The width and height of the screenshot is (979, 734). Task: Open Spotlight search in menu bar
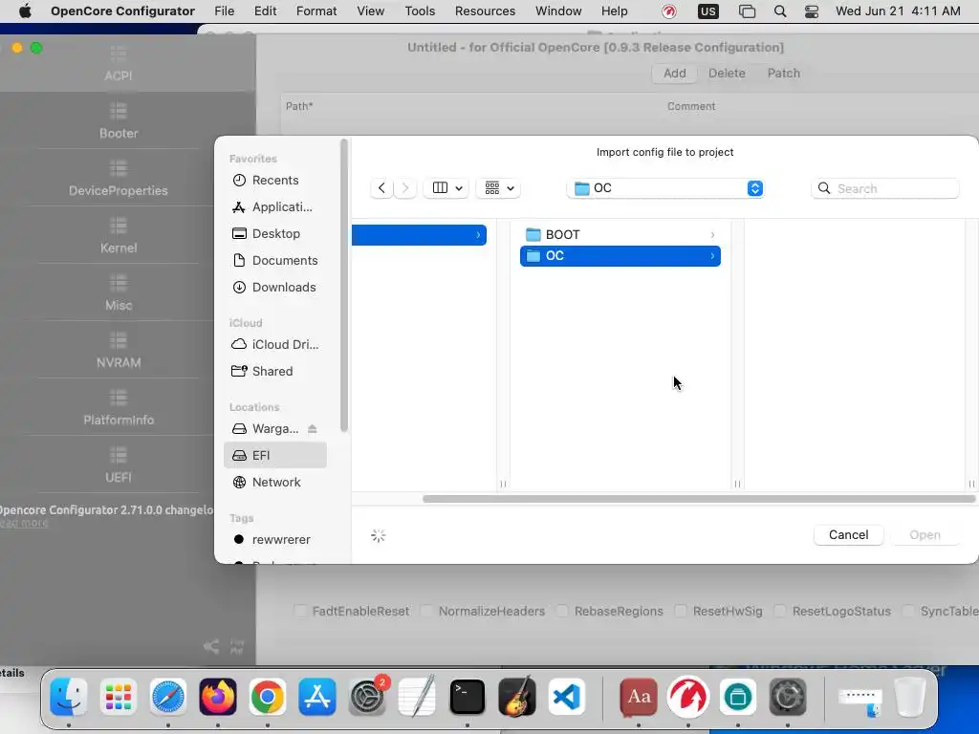coord(780,11)
